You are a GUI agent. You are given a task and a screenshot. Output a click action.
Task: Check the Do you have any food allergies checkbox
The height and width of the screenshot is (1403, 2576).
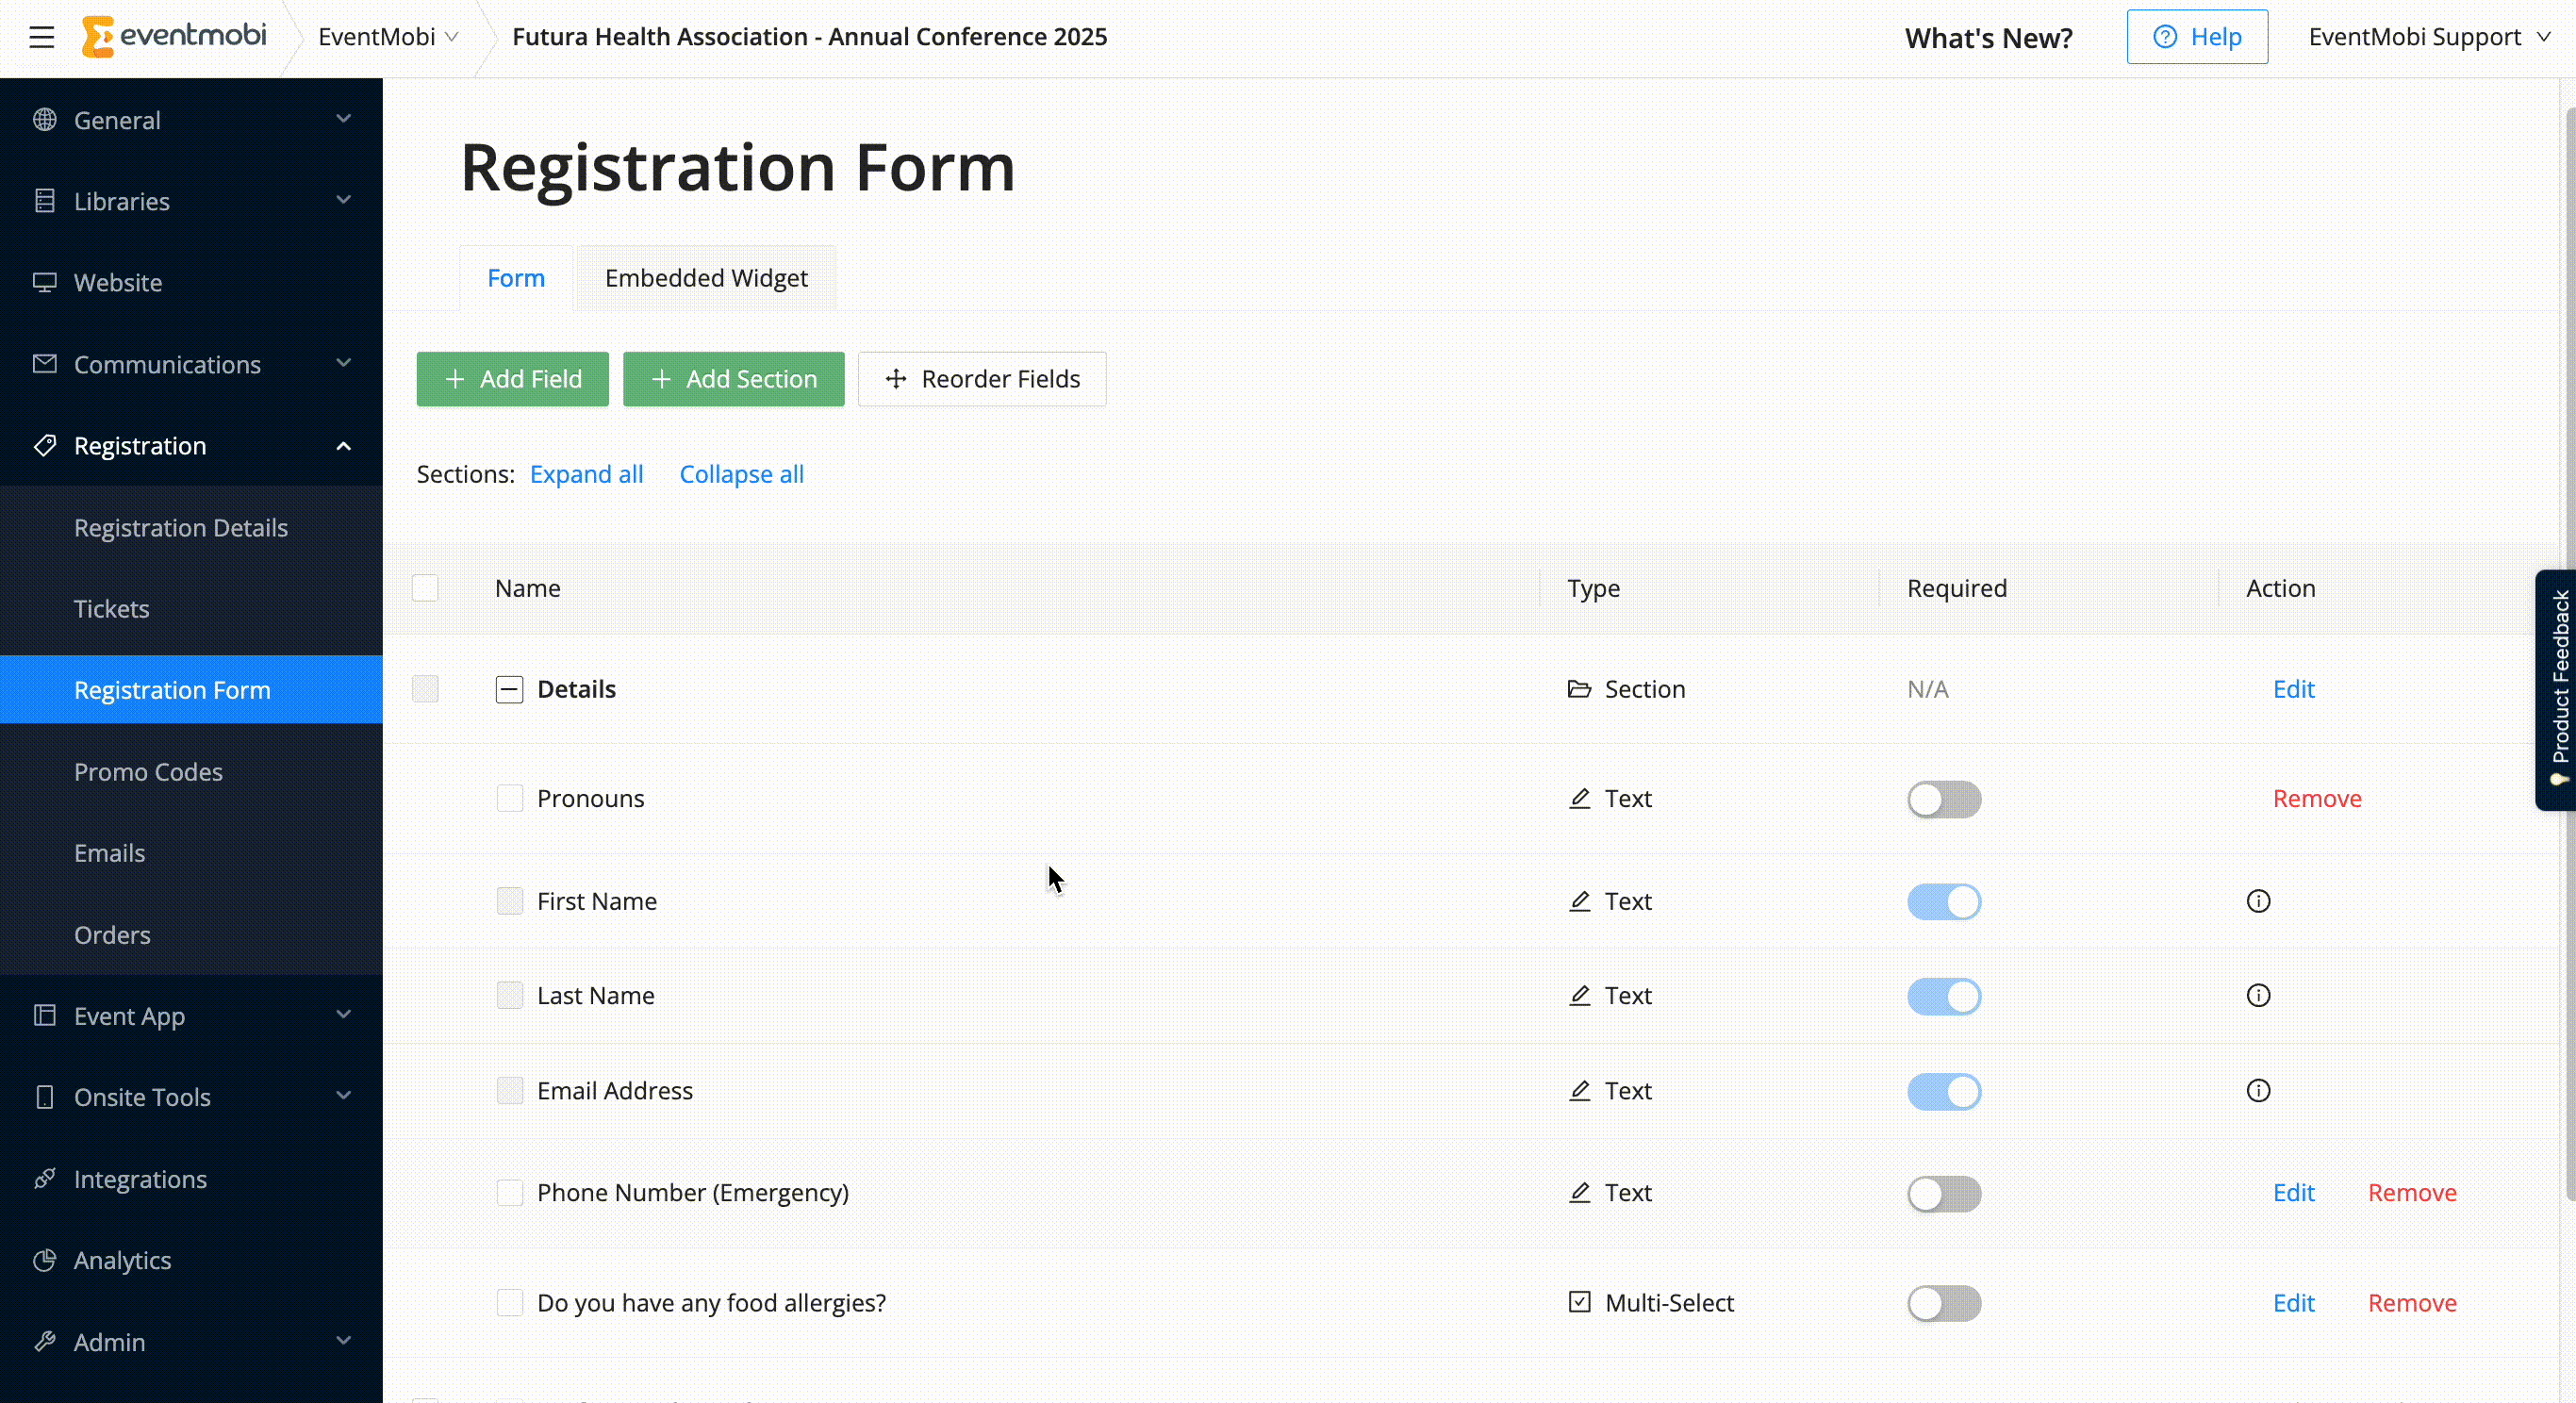tap(510, 1303)
